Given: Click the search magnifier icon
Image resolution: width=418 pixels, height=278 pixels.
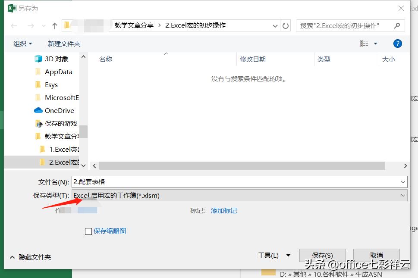Looking at the screenshot, I should 396,25.
